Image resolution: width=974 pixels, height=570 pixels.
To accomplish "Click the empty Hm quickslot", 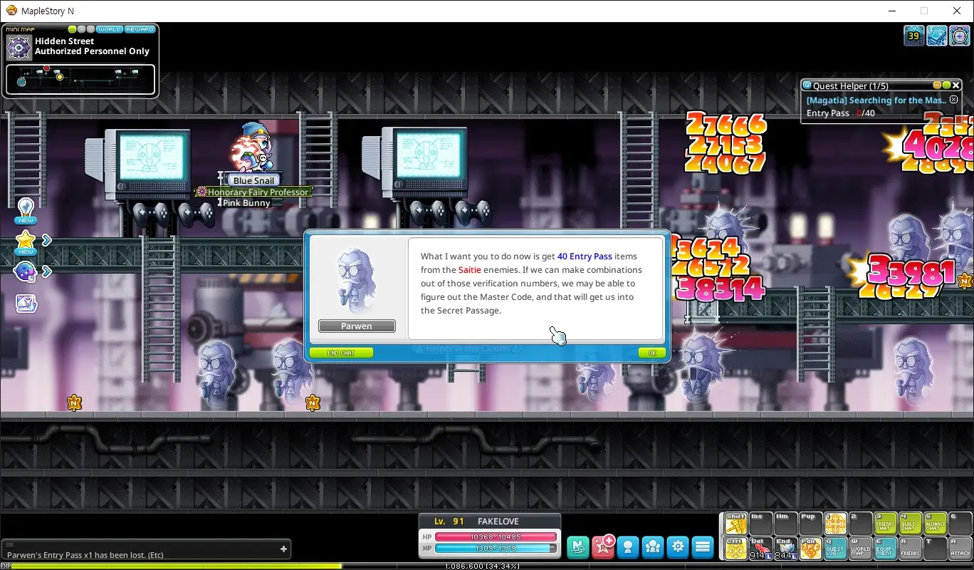I will [x=785, y=524].
